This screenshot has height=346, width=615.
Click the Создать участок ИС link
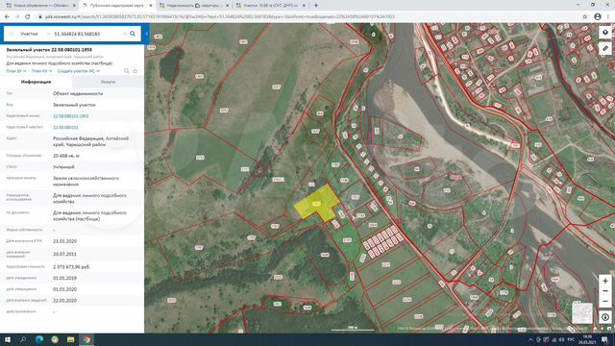[x=78, y=71]
